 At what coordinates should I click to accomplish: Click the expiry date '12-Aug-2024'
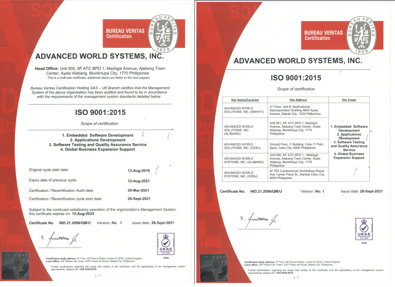pos(83,214)
